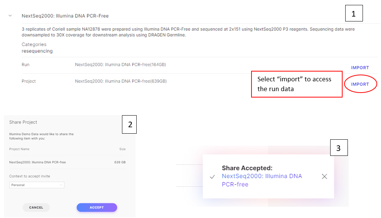
Task: Click the step 3 number box
Action: pos(339,148)
